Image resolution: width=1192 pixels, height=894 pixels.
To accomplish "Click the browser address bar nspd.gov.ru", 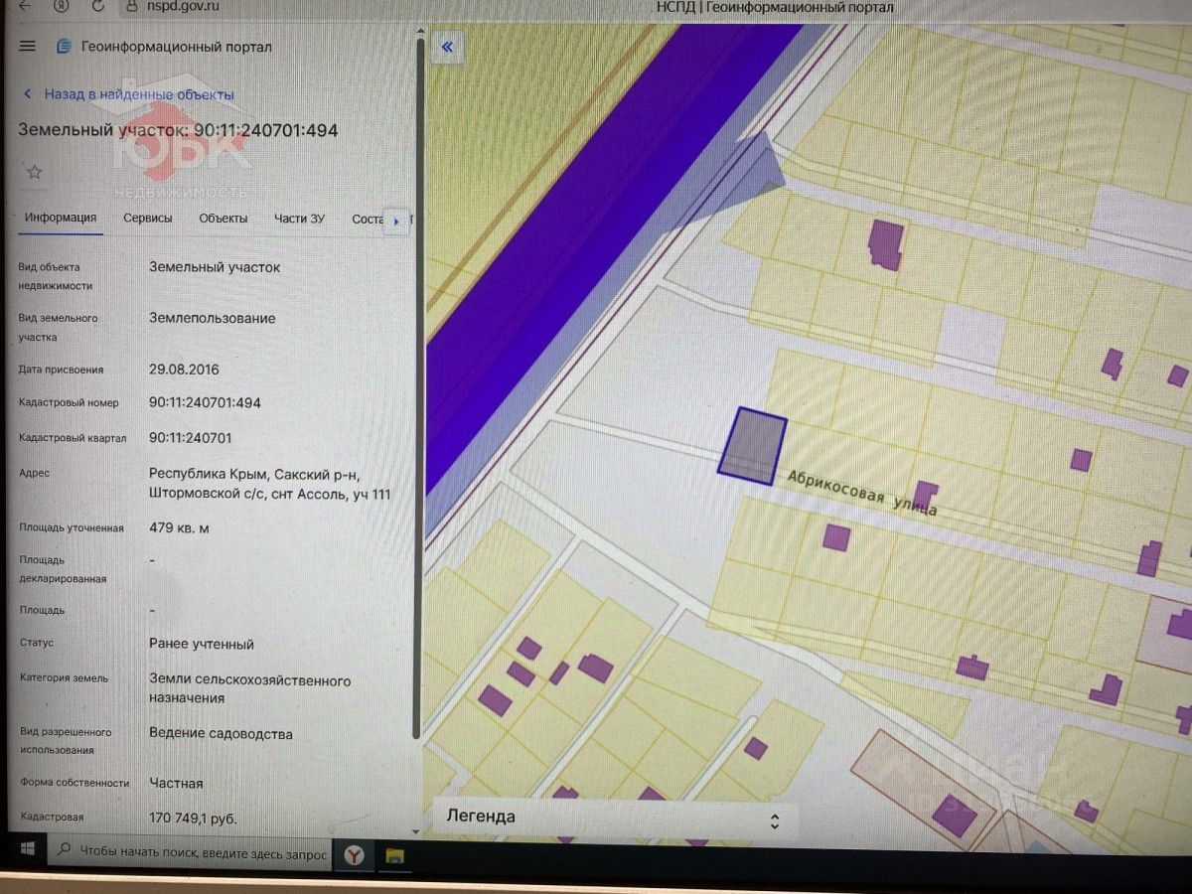I will (185, 6).
